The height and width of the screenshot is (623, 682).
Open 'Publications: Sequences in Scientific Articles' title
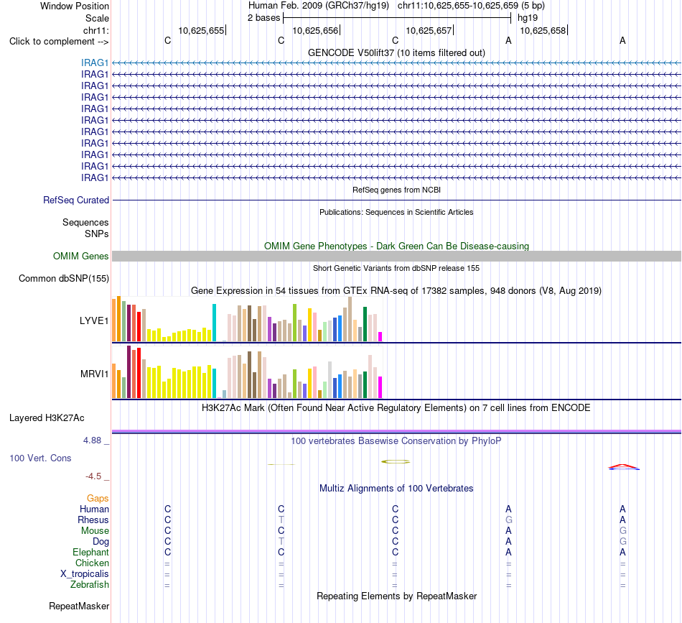[396, 212]
